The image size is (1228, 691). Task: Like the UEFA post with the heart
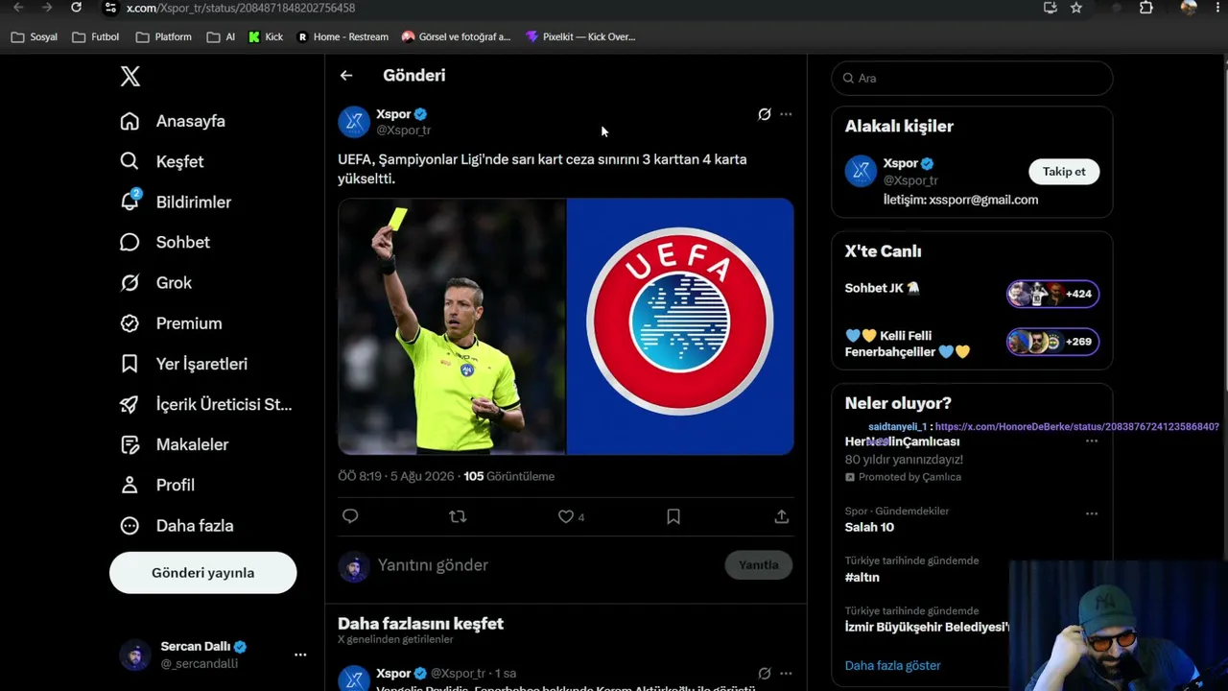tap(566, 516)
